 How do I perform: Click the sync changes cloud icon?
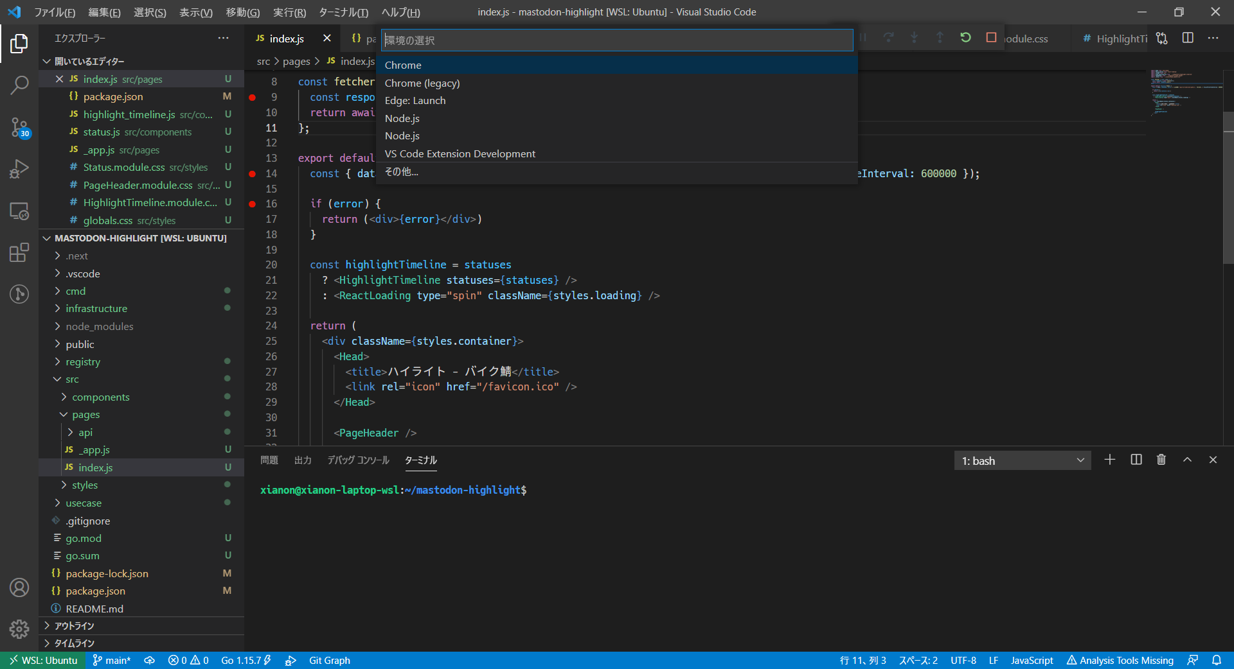click(149, 660)
